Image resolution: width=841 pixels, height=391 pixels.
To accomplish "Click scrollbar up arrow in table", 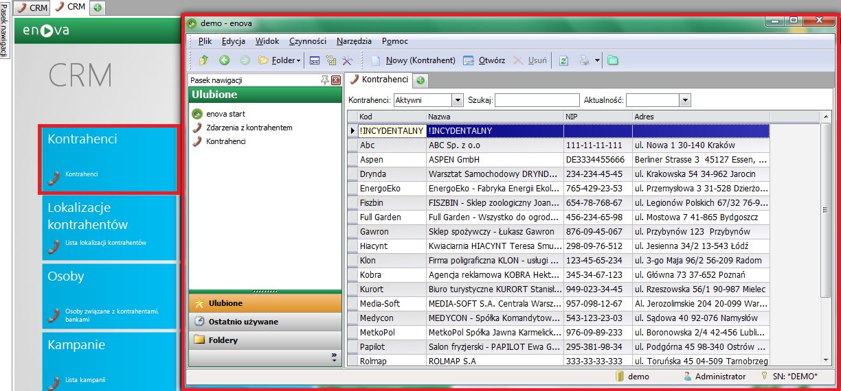I will [x=826, y=116].
